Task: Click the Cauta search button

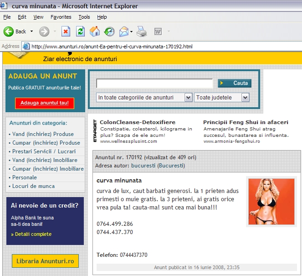Action: point(235,83)
